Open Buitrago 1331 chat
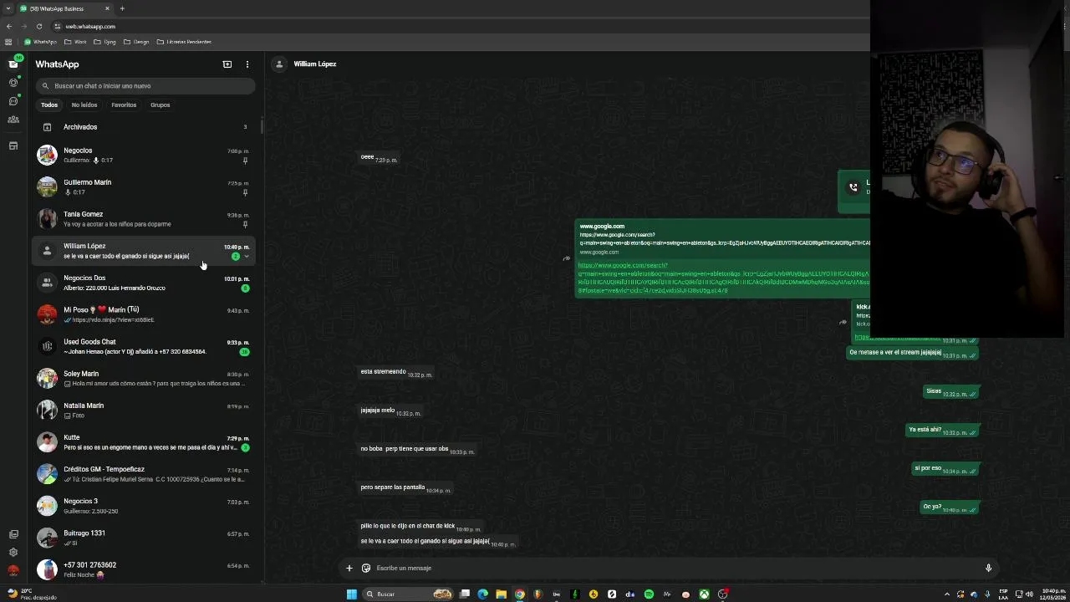 tap(145, 538)
